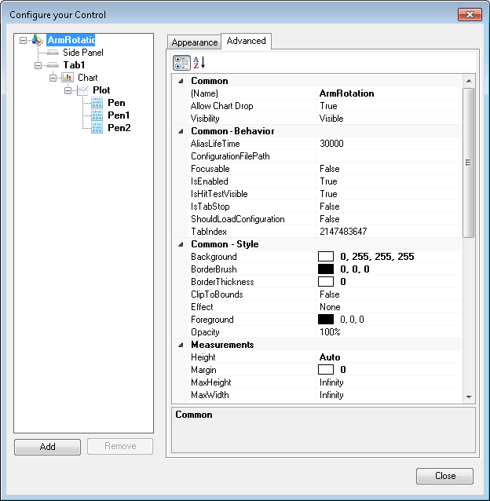This screenshot has width=490, height=501.
Task: Click the Categorized view icon in property toolbar
Action: click(x=181, y=63)
